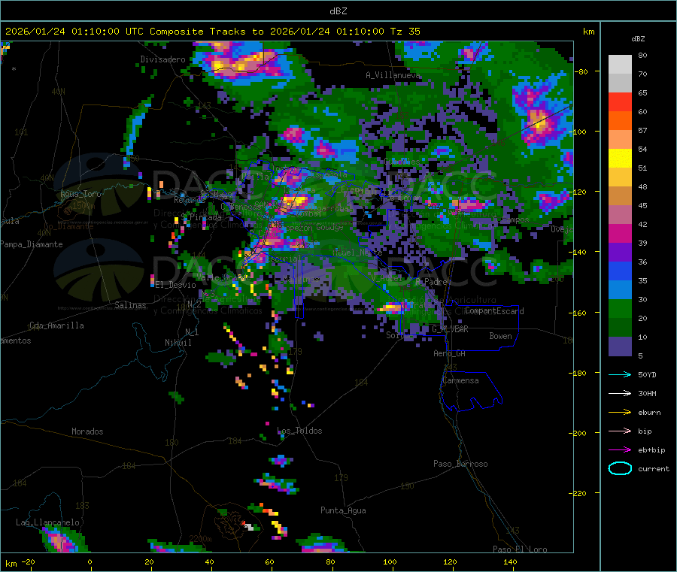677x572 pixels.
Task: Click the yellow eburn arrow legend icon
Action: pos(620,413)
